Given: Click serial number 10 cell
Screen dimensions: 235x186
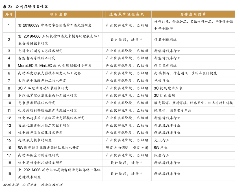Looking at the screenshot, I should click(9, 103).
